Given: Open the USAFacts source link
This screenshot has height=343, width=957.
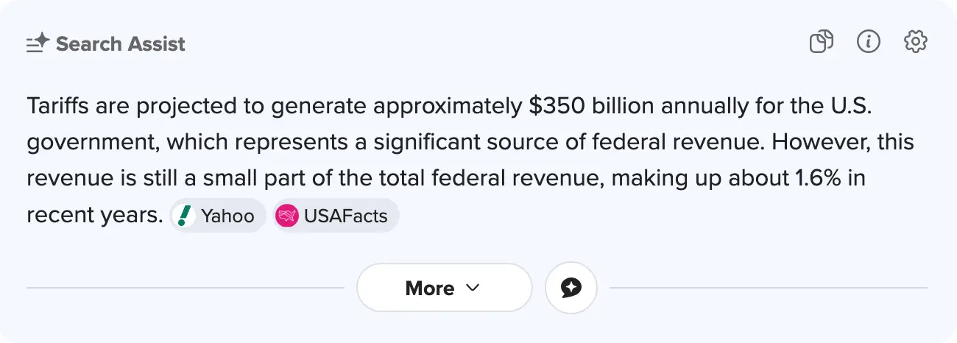Looking at the screenshot, I should [x=345, y=216].
